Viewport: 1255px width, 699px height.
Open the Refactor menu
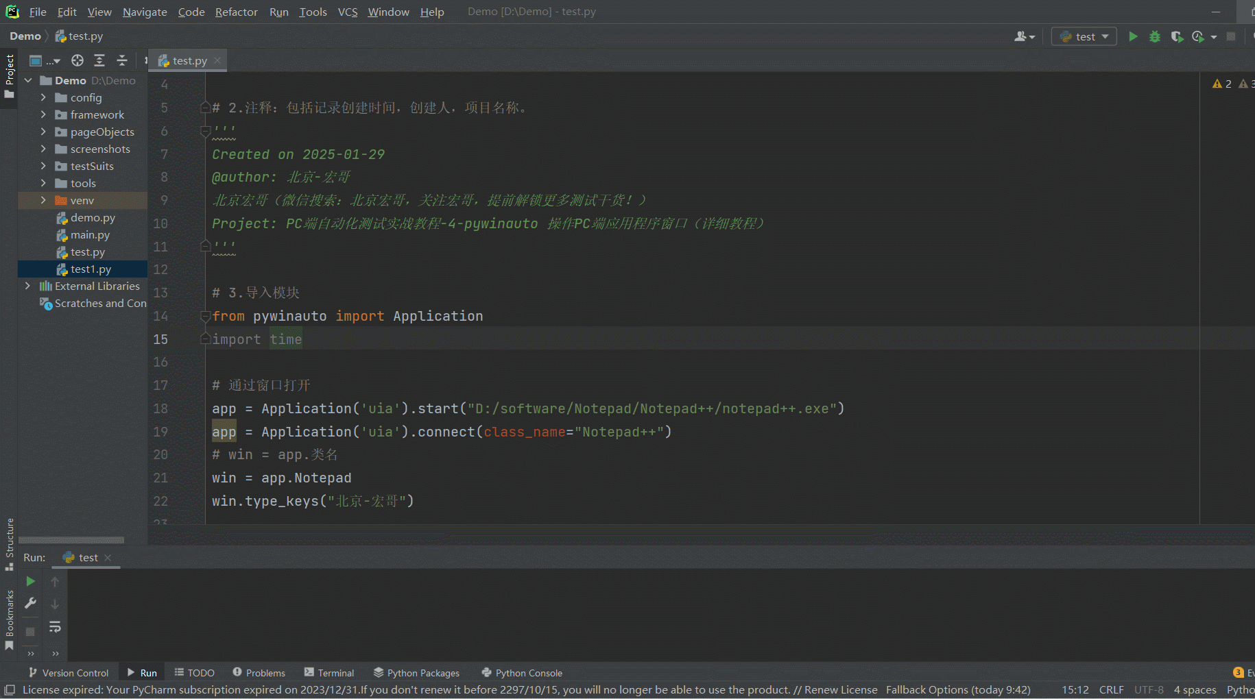[236, 12]
